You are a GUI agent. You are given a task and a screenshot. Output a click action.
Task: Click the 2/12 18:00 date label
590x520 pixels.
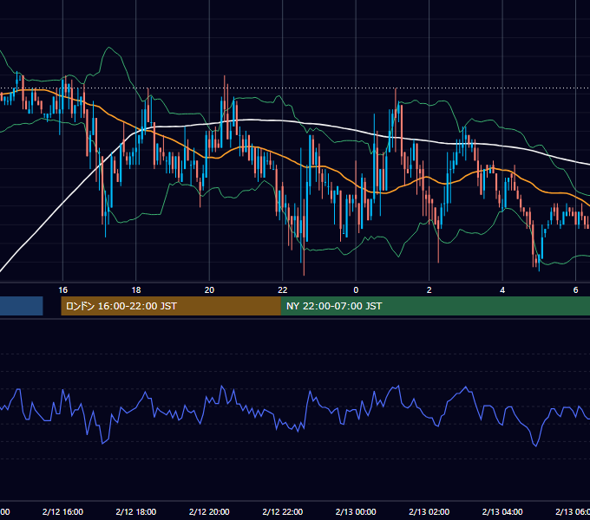pos(136,511)
